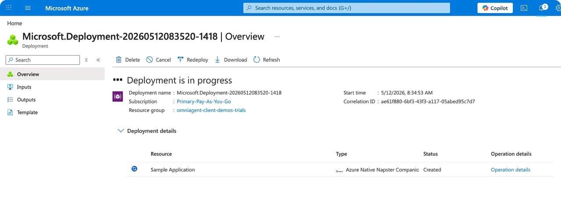The image size is (561, 214).
Task: Click the Resource column header
Action: point(161,154)
